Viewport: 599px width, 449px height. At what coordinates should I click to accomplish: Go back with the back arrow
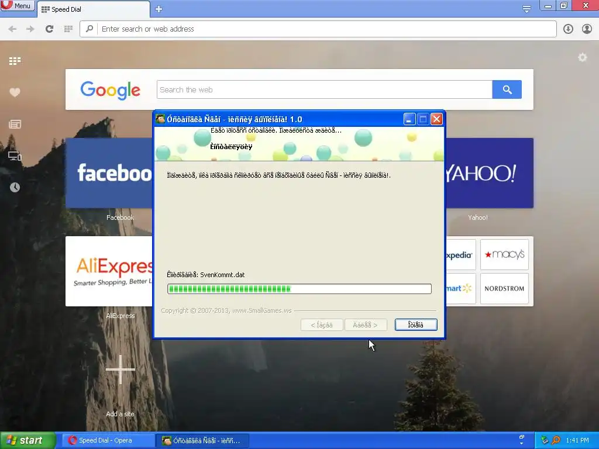coord(12,29)
